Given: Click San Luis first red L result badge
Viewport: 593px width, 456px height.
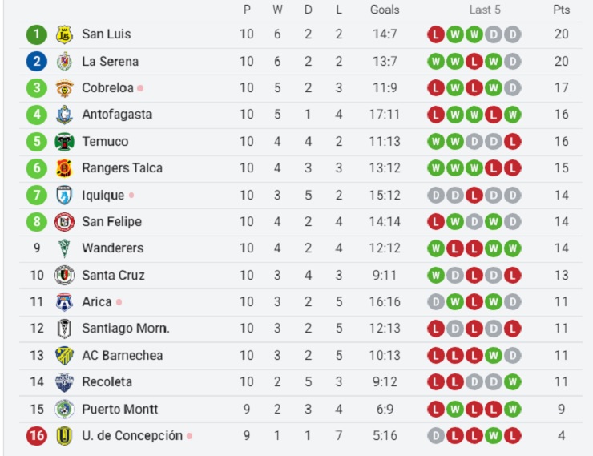Looking at the screenshot, I should (436, 34).
